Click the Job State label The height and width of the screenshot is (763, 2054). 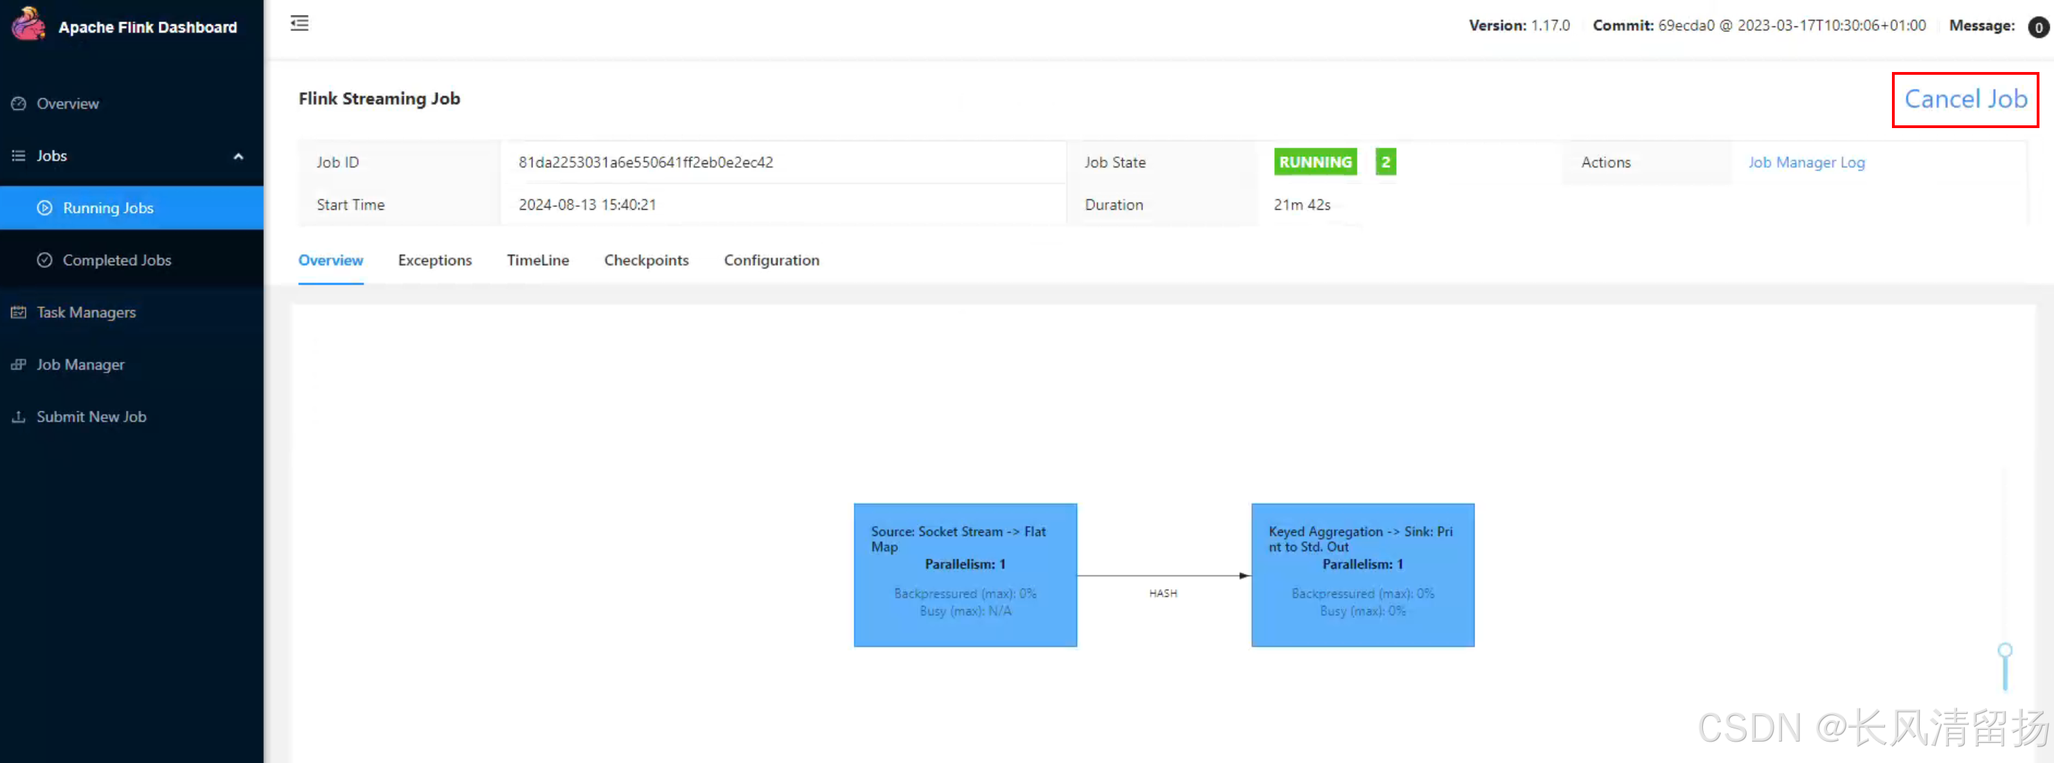pos(1115,163)
